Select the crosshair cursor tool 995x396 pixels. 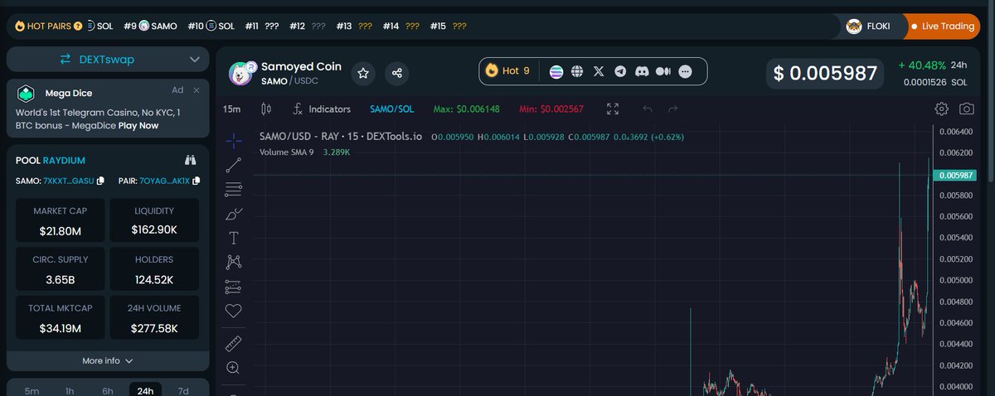[234, 141]
